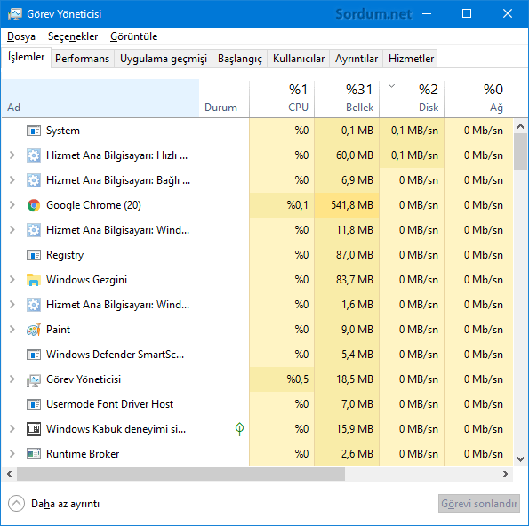This screenshot has width=529, height=526.
Task: Expand the Windows Gezgini process
Action: pos(12,280)
